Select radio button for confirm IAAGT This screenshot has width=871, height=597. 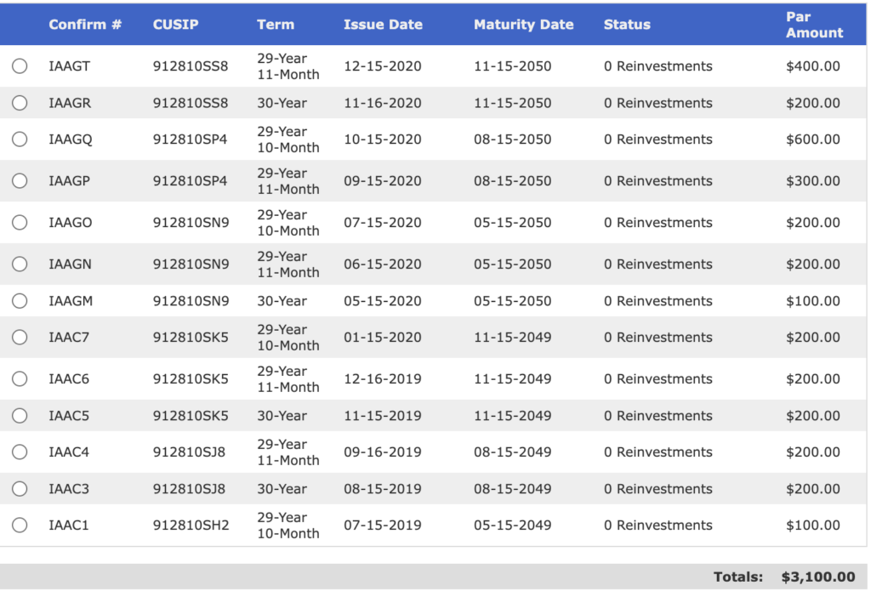20,66
